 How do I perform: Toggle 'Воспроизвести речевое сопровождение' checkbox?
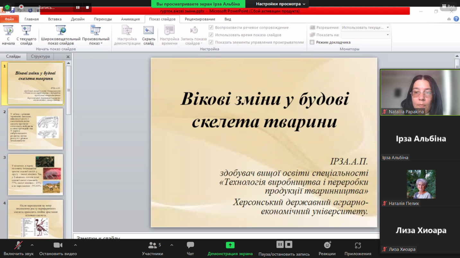211,28
